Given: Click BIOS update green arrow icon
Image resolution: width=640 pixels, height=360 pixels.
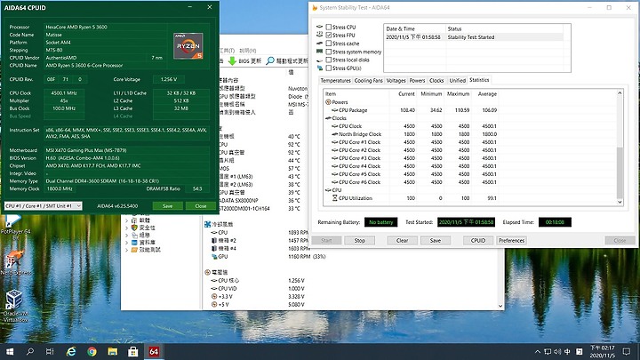Looking at the screenshot, I should [x=232, y=60].
